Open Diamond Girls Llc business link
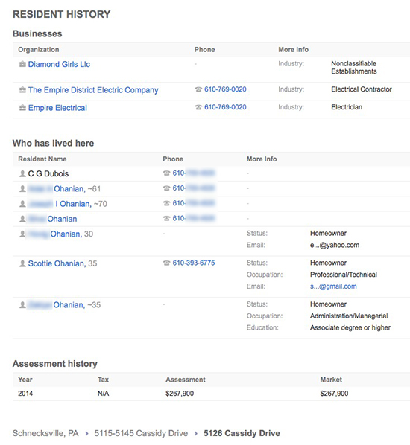This screenshot has width=410, height=445. tap(59, 65)
